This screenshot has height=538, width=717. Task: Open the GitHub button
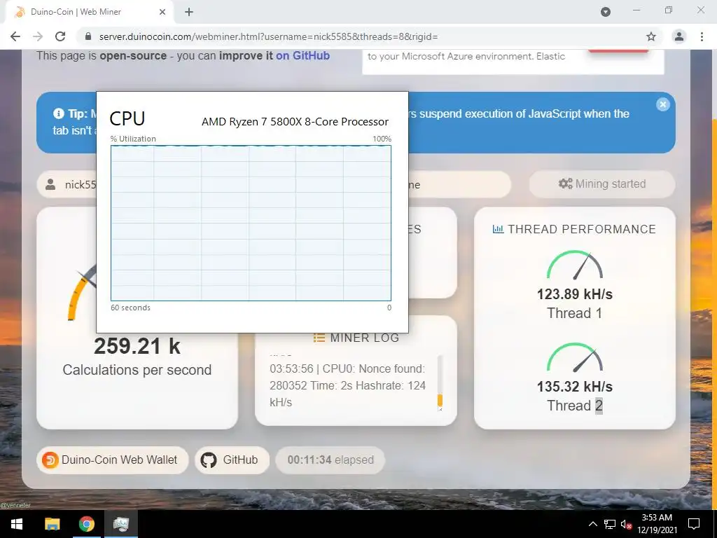[x=232, y=460]
